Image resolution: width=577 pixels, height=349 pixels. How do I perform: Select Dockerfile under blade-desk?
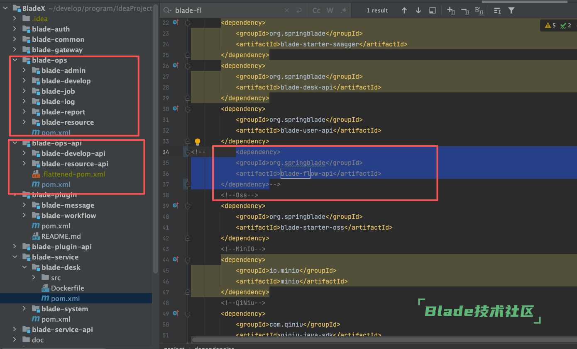point(67,288)
